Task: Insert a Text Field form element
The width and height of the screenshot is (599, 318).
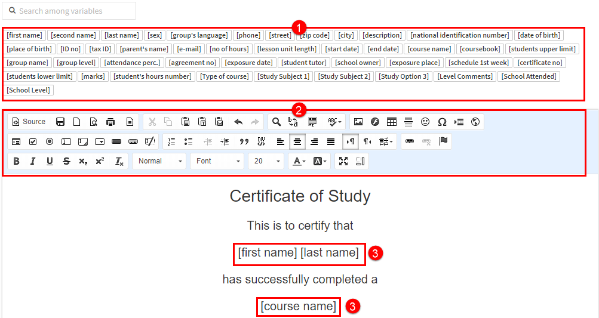Action: click(x=66, y=141)
